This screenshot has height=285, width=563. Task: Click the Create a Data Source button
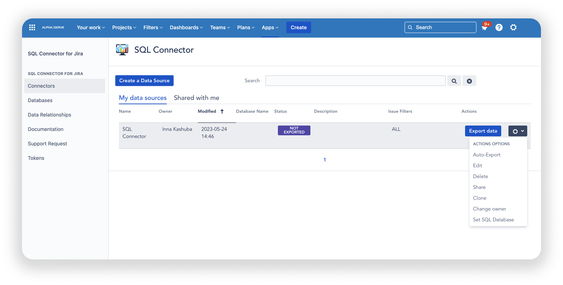(x=144, y=80)
